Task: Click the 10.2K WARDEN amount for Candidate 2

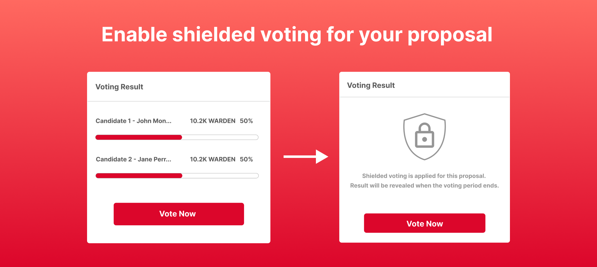Action: coord(212,159)
